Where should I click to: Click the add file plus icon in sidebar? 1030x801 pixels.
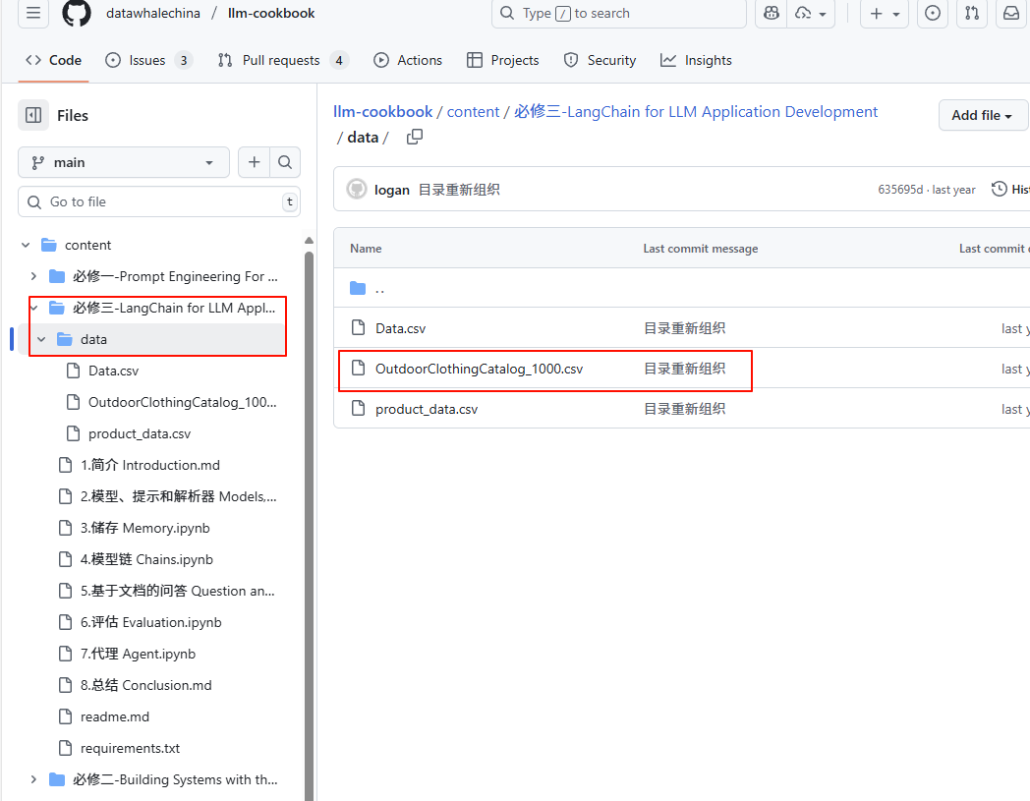click(255, 162)
